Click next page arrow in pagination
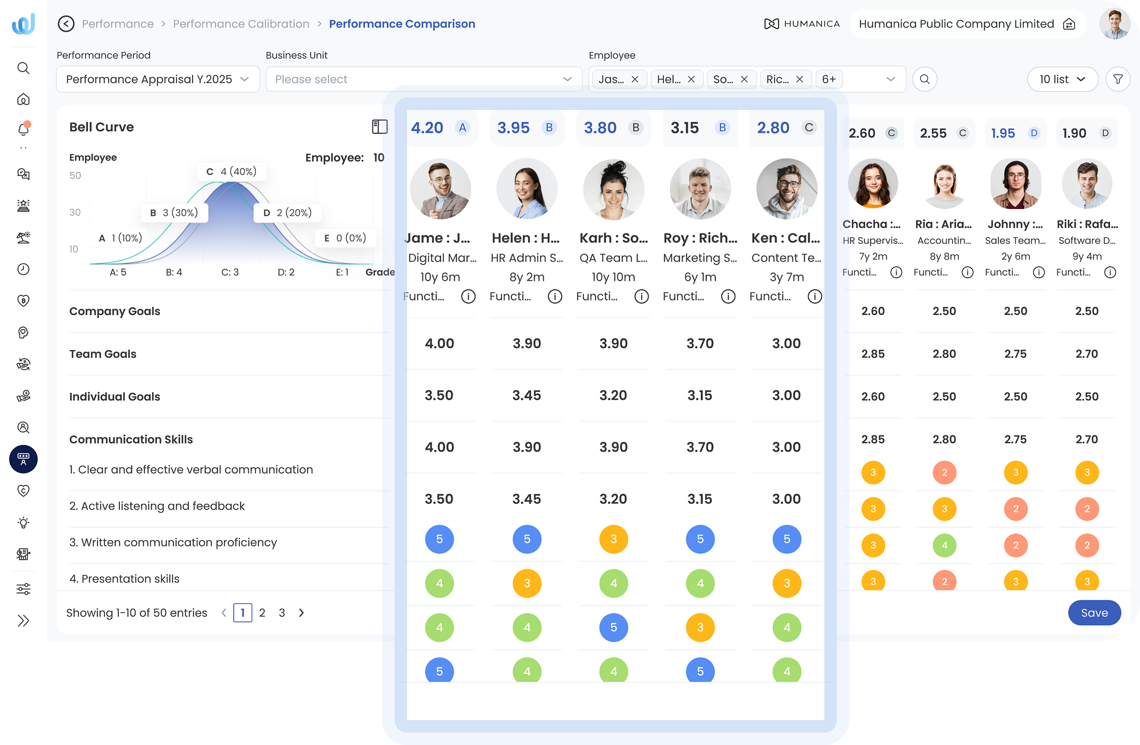 tap(302, 613)
